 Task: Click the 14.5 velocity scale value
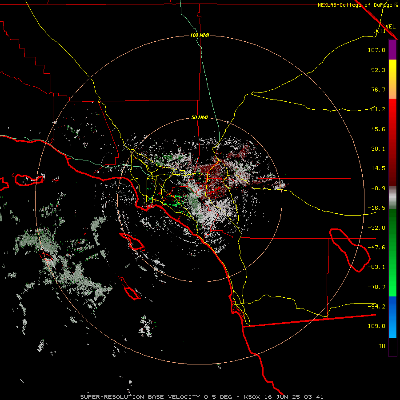(x=378, y=168)
